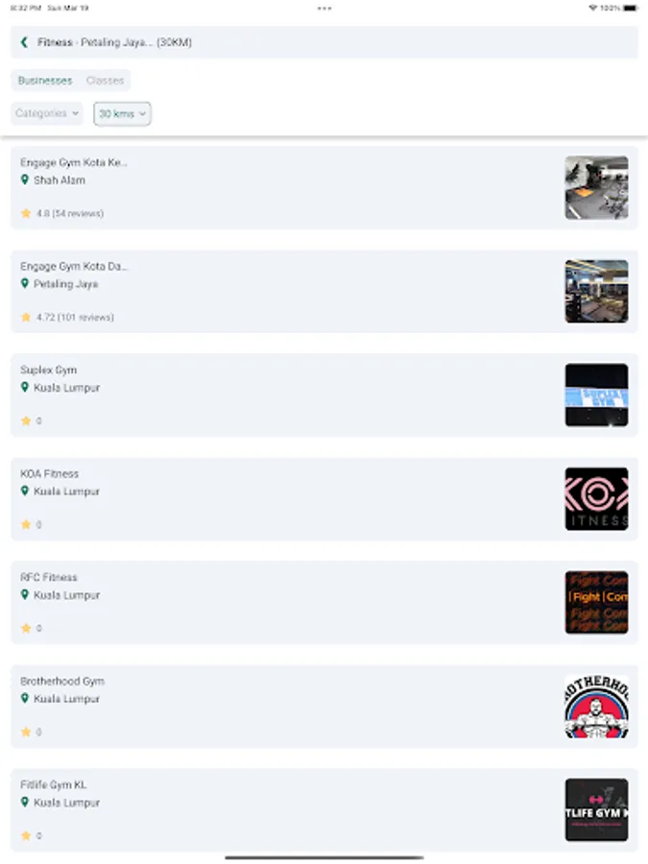Open the RFC Fitness listing
Image resolution: width=648 pixels, height=864 pixels.
(324, 602)
